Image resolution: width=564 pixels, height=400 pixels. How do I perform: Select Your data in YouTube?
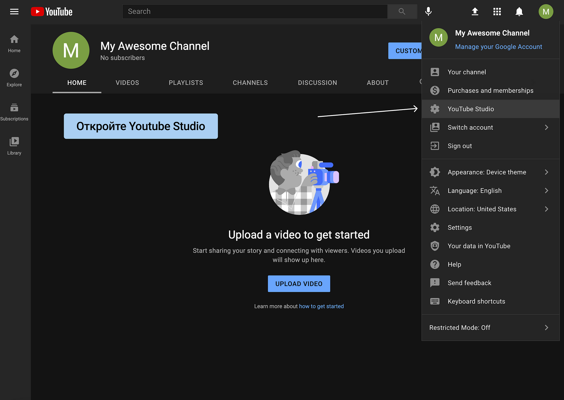pos(490,246)
